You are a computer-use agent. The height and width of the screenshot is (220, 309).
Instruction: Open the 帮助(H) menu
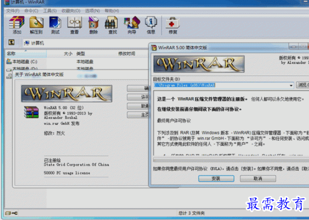point(112,11)
